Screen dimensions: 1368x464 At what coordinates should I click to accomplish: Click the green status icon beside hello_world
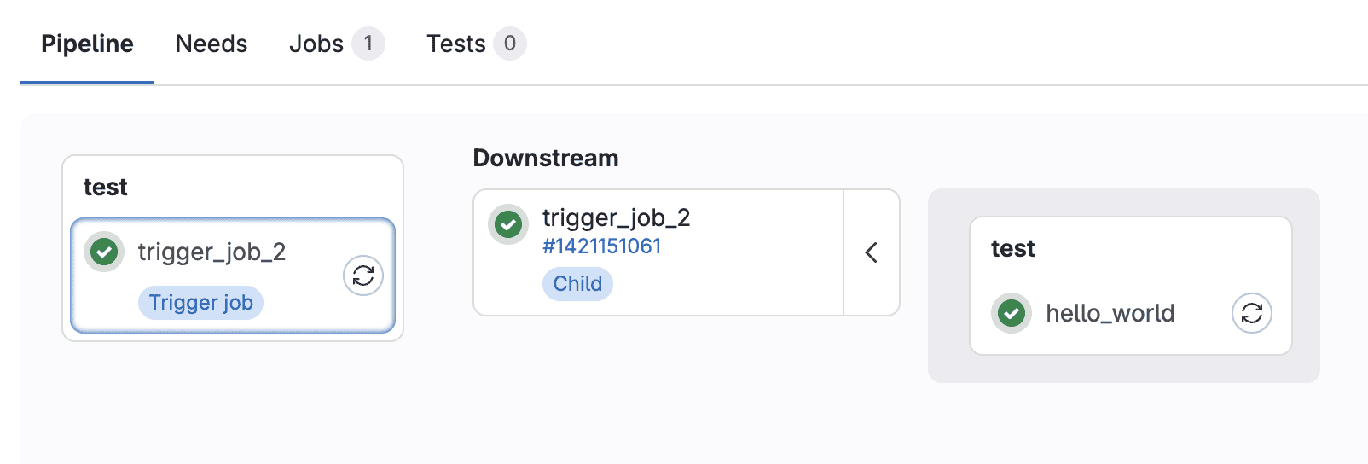(1012, 313)
